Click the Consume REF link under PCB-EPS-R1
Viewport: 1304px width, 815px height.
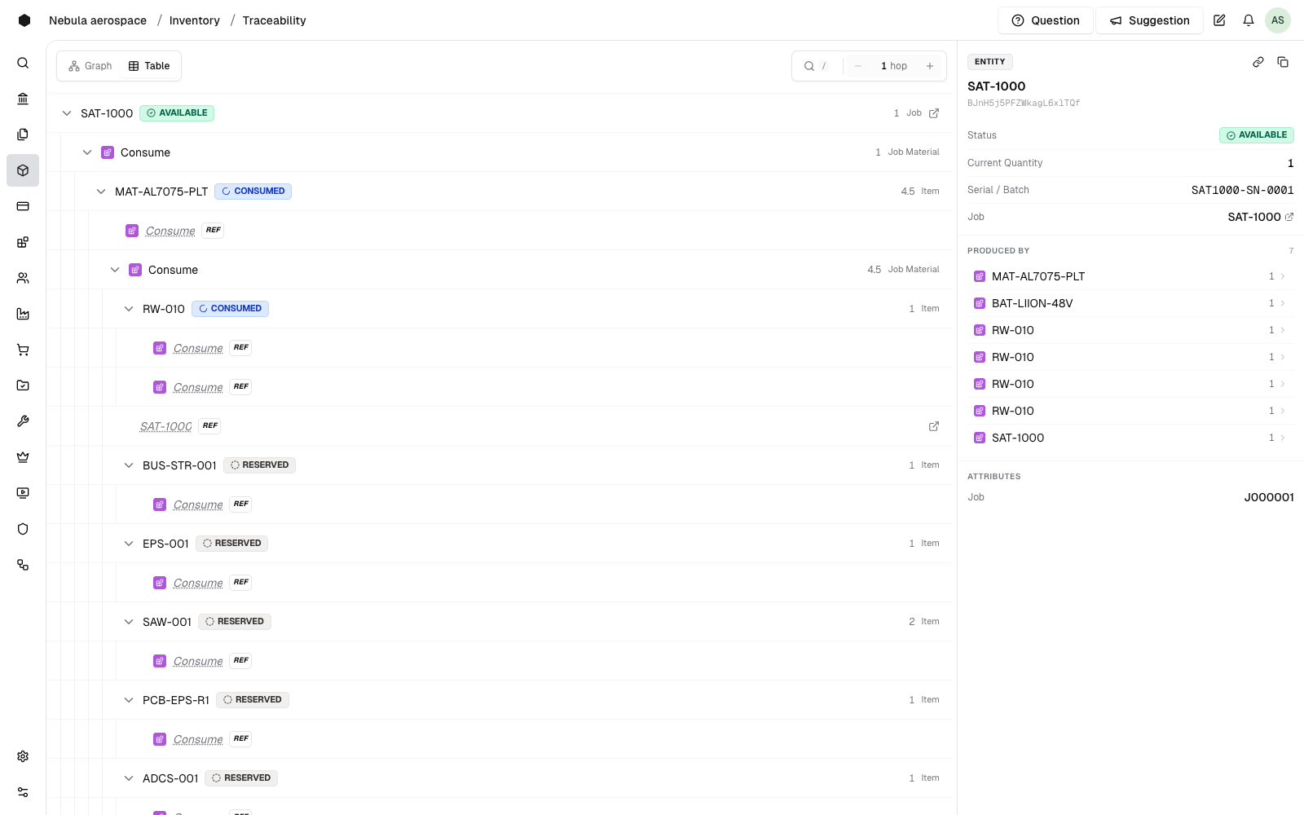[x=198, y=739]
